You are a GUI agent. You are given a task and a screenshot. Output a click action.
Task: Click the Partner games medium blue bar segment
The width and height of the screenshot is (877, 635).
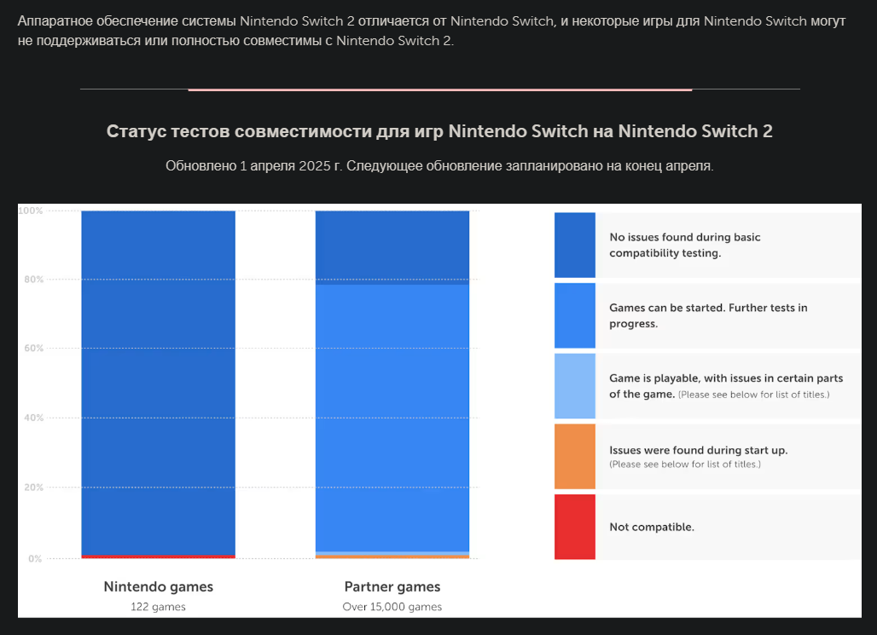[x=392, y=419]
